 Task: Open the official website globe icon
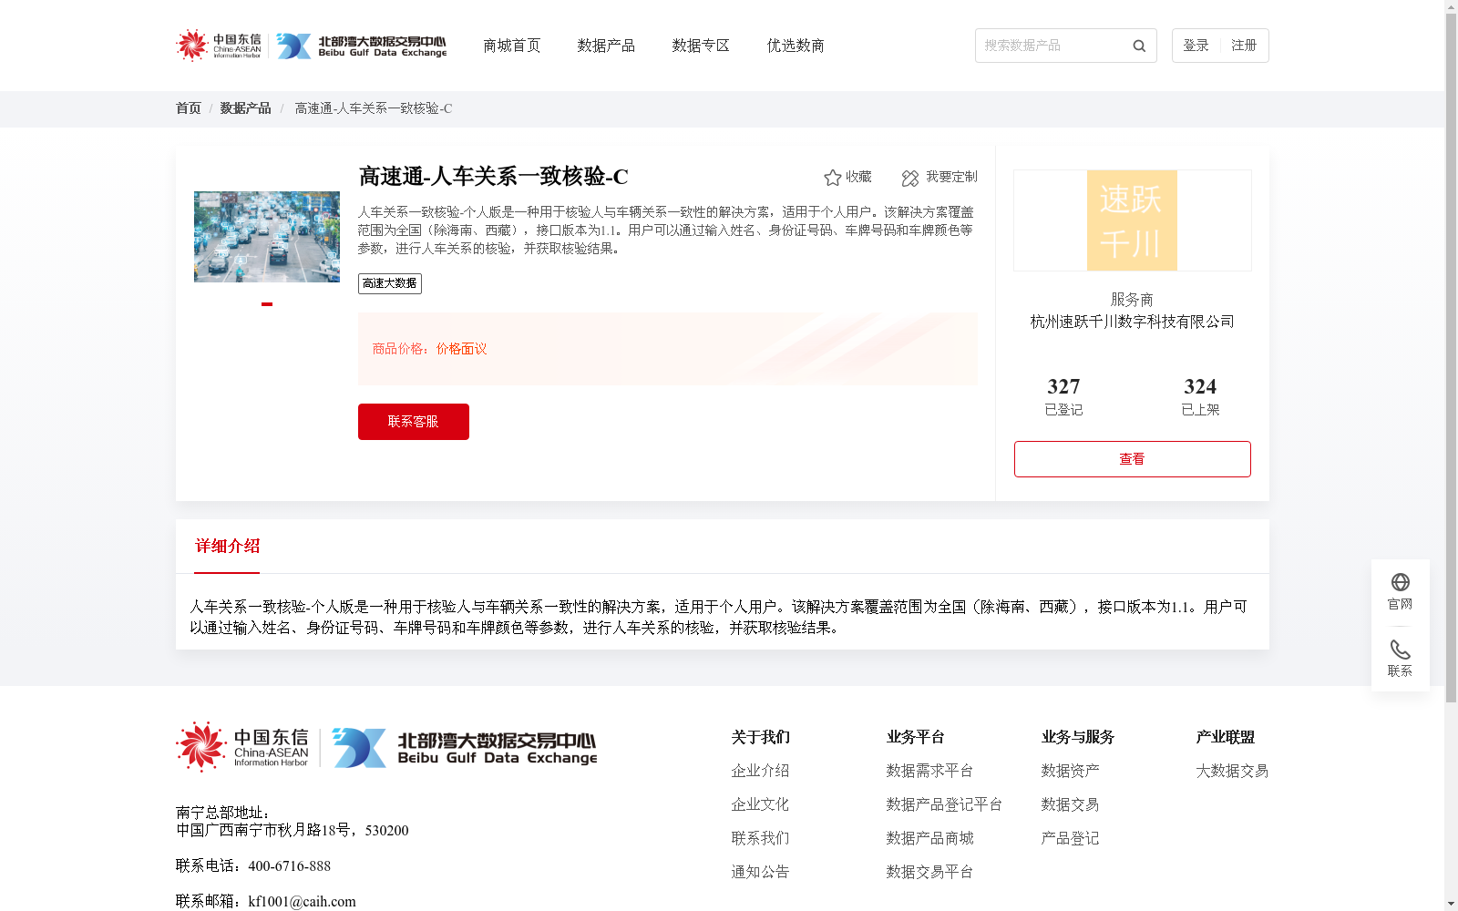[1401, 582]
